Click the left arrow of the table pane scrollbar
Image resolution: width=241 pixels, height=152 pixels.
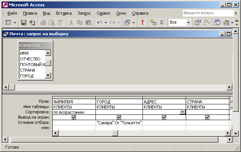pos(6,87)
